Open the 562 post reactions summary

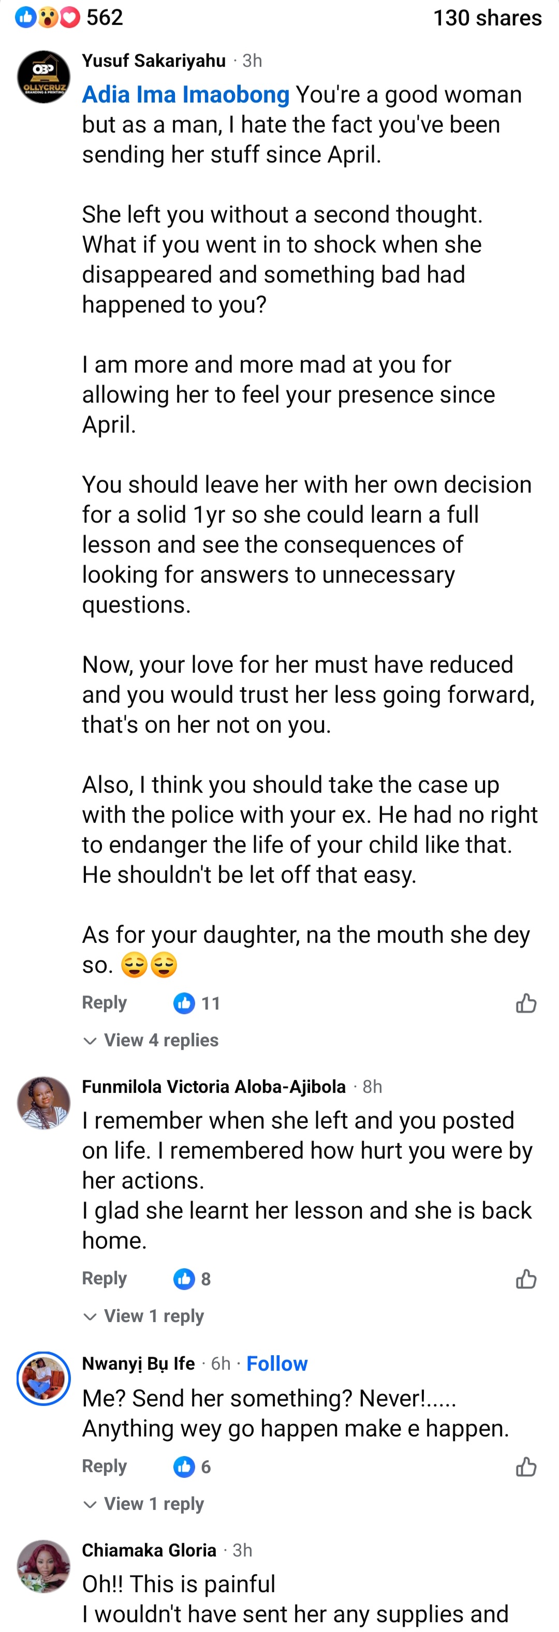pyautogui.click(x=70, y=17)
